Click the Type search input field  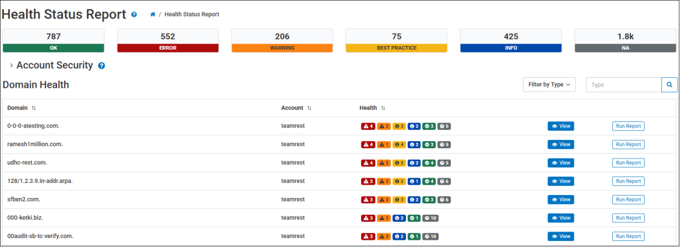[623, 85]
